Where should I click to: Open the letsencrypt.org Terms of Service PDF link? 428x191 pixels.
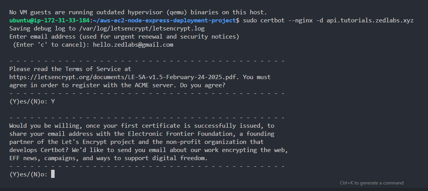click(124, 77)
